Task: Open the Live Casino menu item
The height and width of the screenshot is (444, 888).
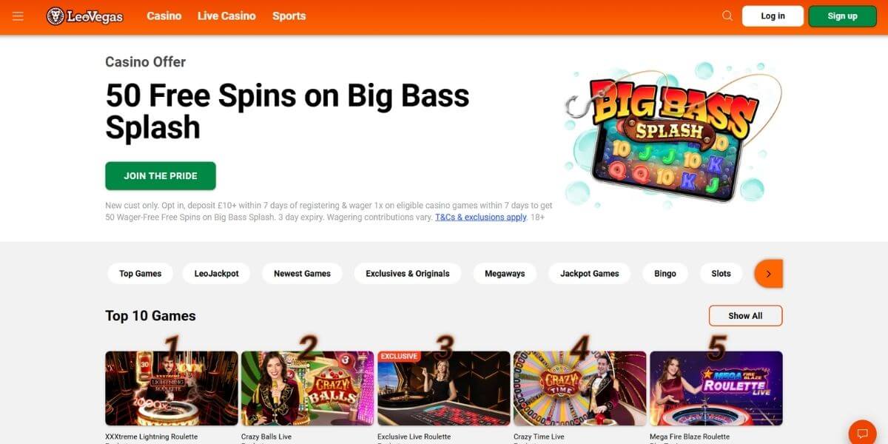Action: tap(226, 16)
